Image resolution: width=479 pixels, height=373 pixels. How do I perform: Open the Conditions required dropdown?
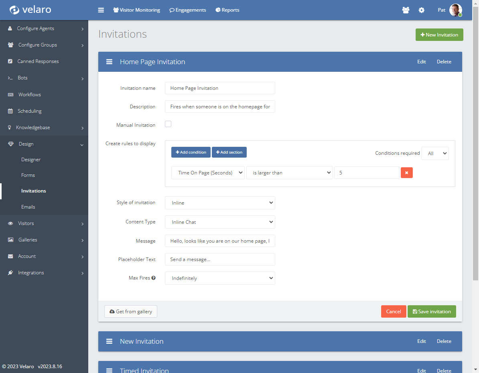435,153
